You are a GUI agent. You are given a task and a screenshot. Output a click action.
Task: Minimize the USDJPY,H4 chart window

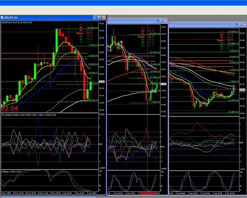[x=95, y=18]
